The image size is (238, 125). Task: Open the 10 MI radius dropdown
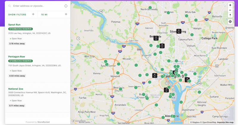54,14
